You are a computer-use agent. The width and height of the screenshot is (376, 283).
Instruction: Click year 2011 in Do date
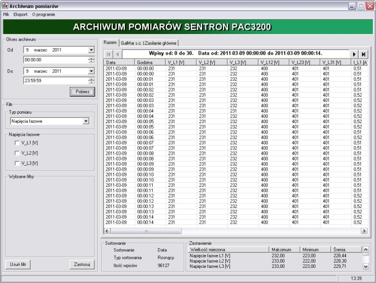tap(57, 71)
